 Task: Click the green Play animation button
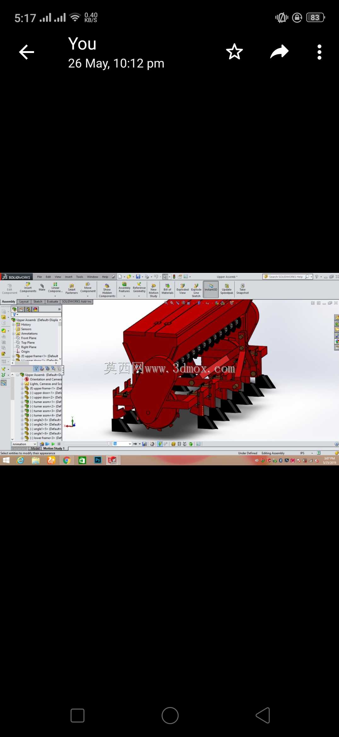53,444
